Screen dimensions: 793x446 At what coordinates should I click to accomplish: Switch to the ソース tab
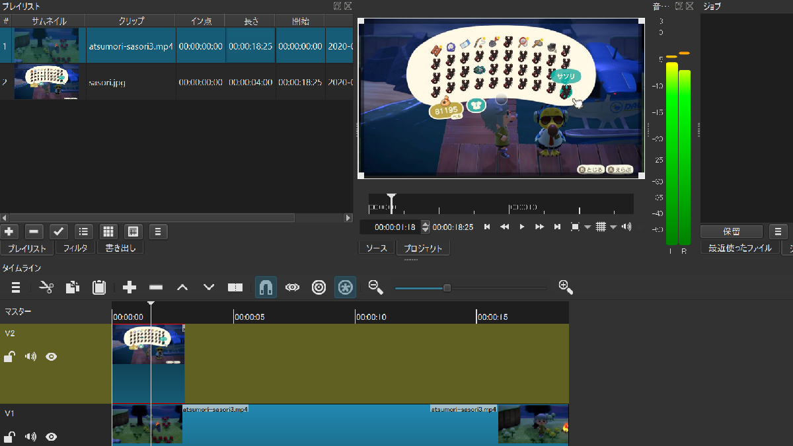pyautogui.click(x=376, y=248)
